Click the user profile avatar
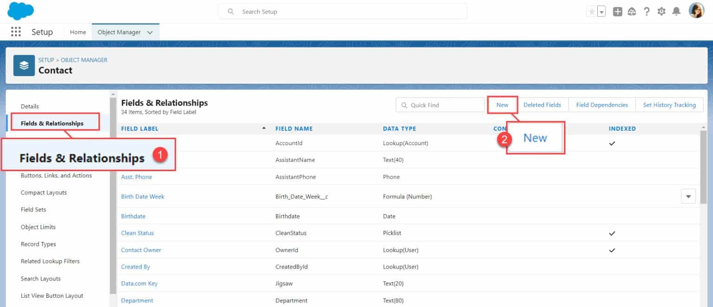 pos(696,11)
